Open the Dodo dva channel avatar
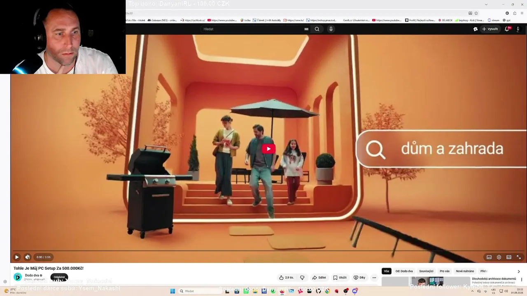This screenshot has width=527, height=296. pos(18,277)
